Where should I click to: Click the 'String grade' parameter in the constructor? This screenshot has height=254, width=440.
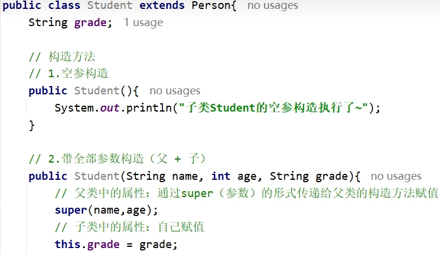tap(309, 176)
